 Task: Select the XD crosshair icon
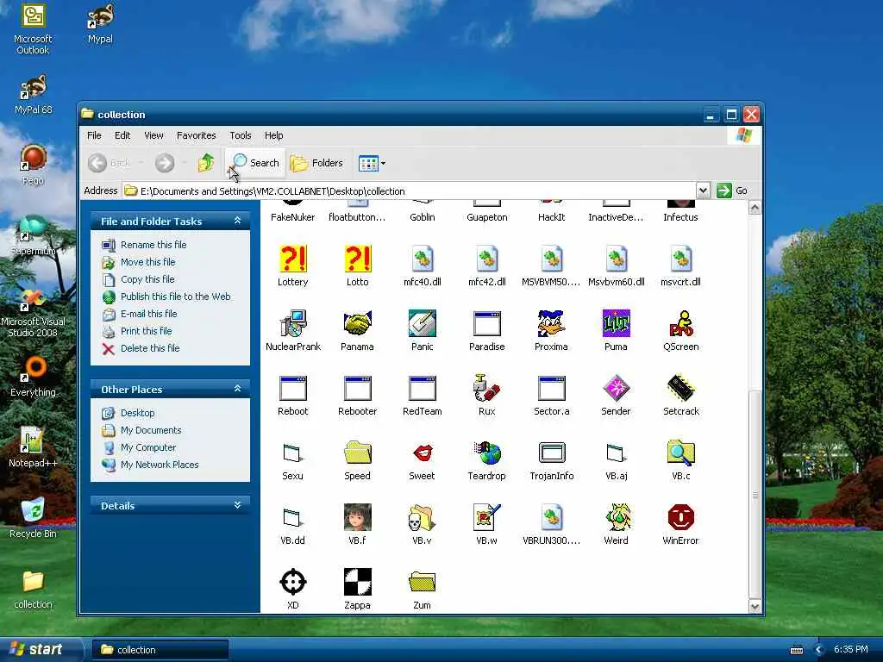click(293, 582)
